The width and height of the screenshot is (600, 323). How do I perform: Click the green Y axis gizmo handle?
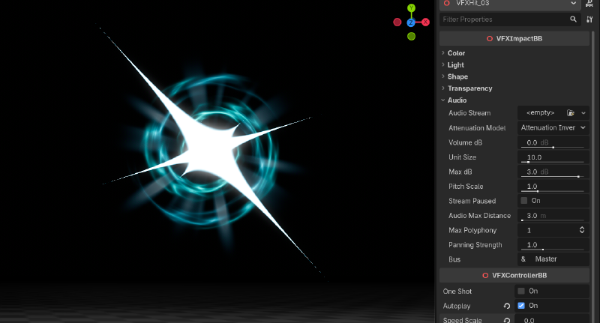coord(411,8)
